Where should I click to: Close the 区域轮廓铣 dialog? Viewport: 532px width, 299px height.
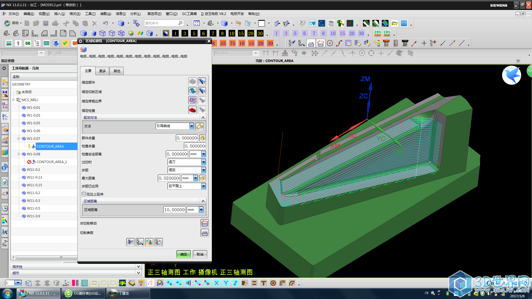coord(209,41)
